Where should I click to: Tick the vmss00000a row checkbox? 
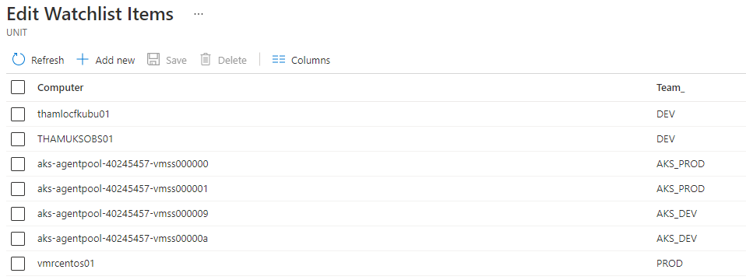18,238
